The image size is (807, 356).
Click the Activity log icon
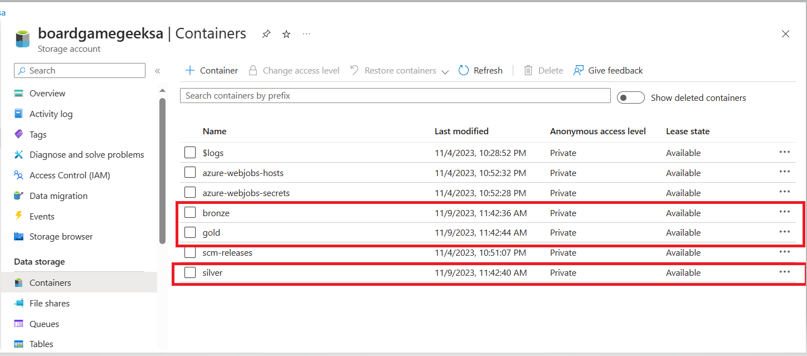pos(19,114)
